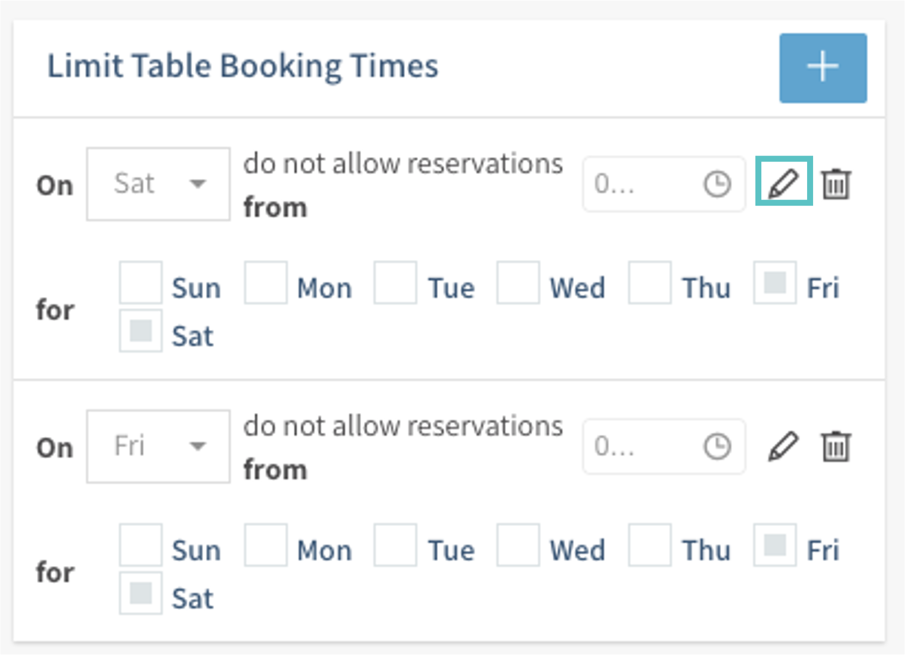Enable Wed checkbox in the second rule
905x656 pixels.
(x=518, y=545)
